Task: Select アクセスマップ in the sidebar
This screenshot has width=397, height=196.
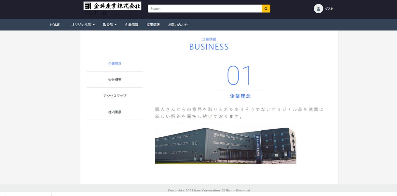Action: (115, 96)
